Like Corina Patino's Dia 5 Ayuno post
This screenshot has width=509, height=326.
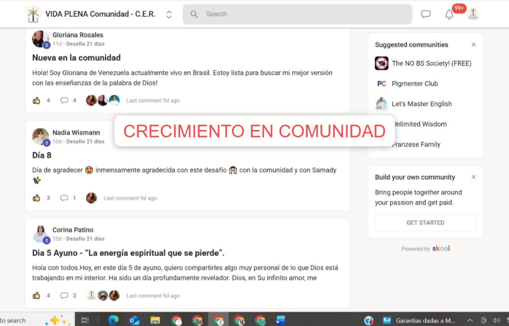pos(36,296)
